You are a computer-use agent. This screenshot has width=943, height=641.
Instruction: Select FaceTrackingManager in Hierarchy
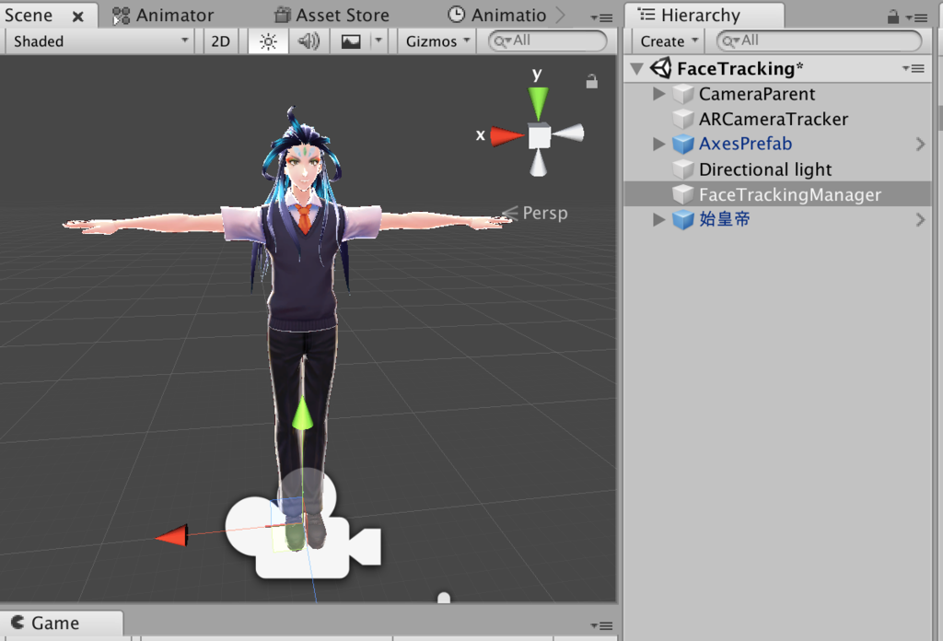[x=789, y=195]
